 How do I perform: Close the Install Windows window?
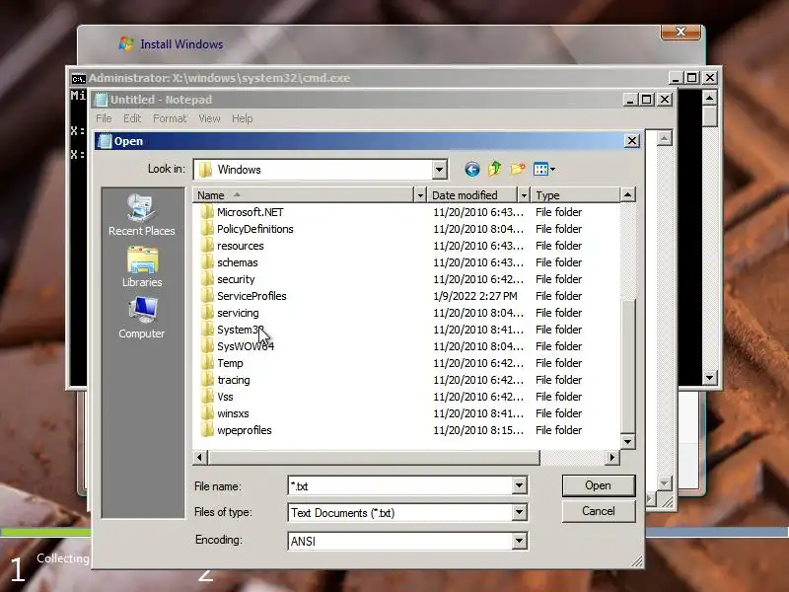click(681, 32)
